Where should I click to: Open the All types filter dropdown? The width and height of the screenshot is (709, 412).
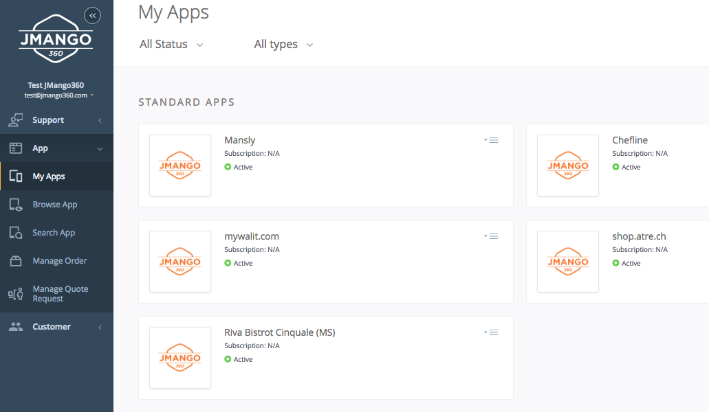click(x=283, y=44)
